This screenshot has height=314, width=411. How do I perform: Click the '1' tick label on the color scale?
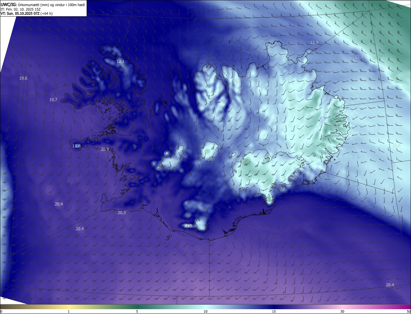[x=69, y=311]
